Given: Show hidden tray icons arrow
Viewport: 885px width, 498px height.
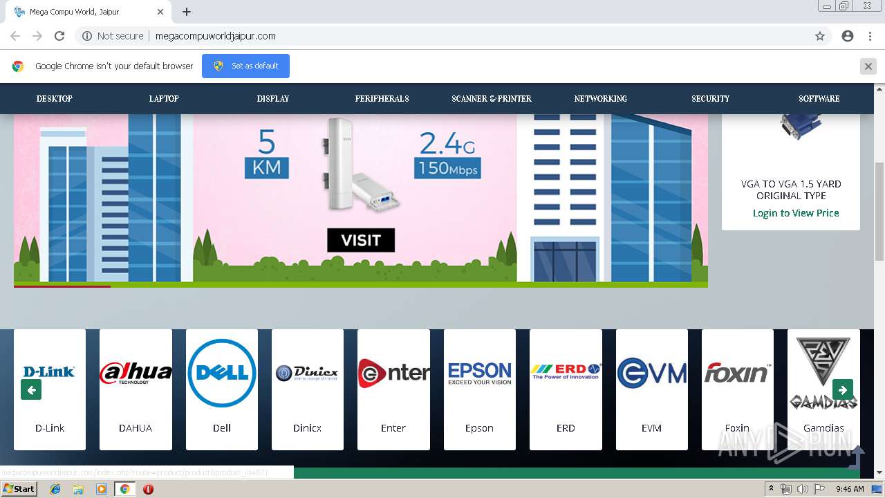Looking at the screenshot, I should pyautogui.click(x=771, y=489).
